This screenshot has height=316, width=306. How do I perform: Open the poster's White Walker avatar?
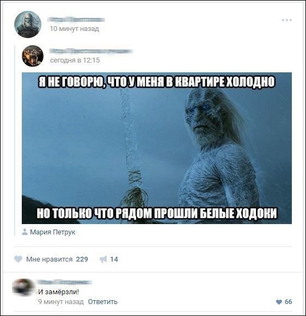(28, 24)
